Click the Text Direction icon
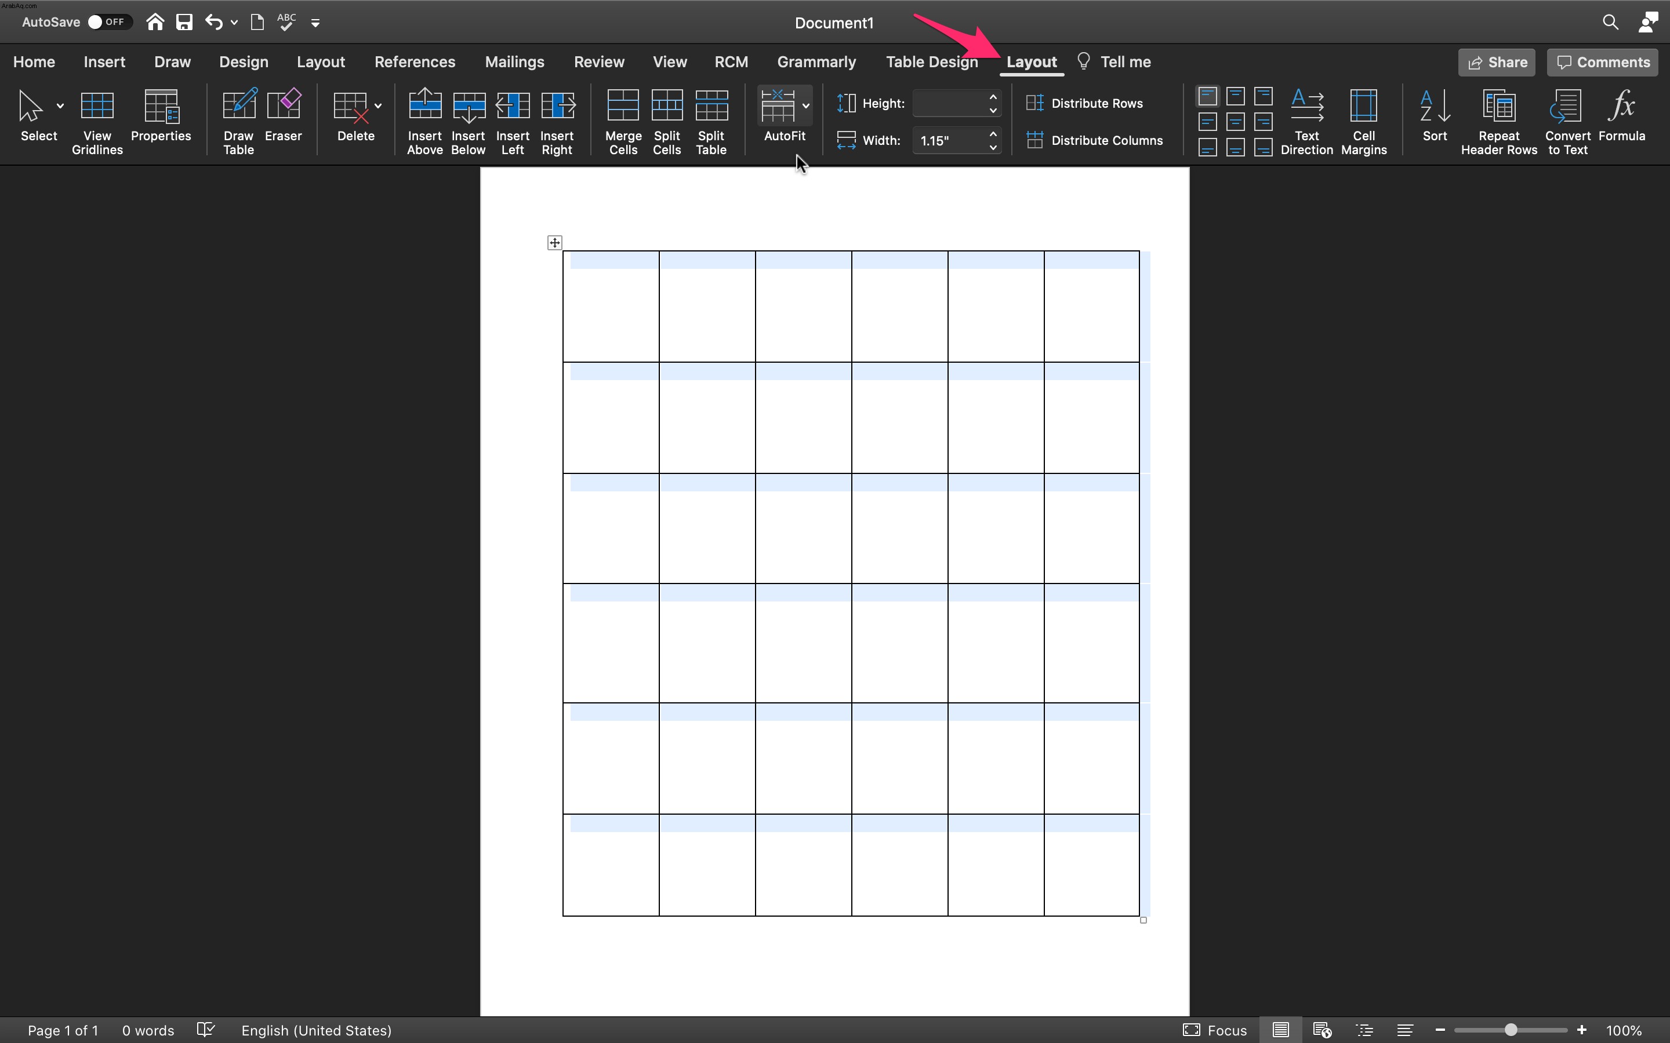The width and height of the screenshot is (1670, 1043). tap(1307, 105)
